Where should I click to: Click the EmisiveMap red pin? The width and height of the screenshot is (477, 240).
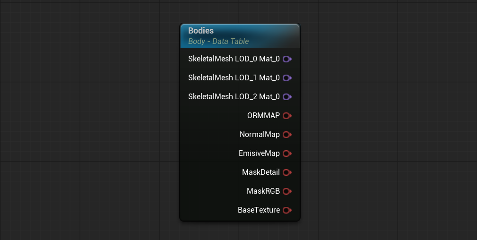[x=287, y=154]
